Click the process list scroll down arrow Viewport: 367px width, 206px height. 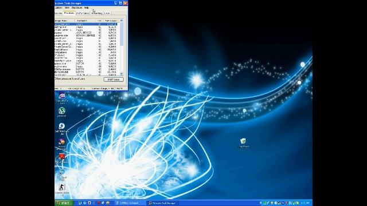(122, 74)
